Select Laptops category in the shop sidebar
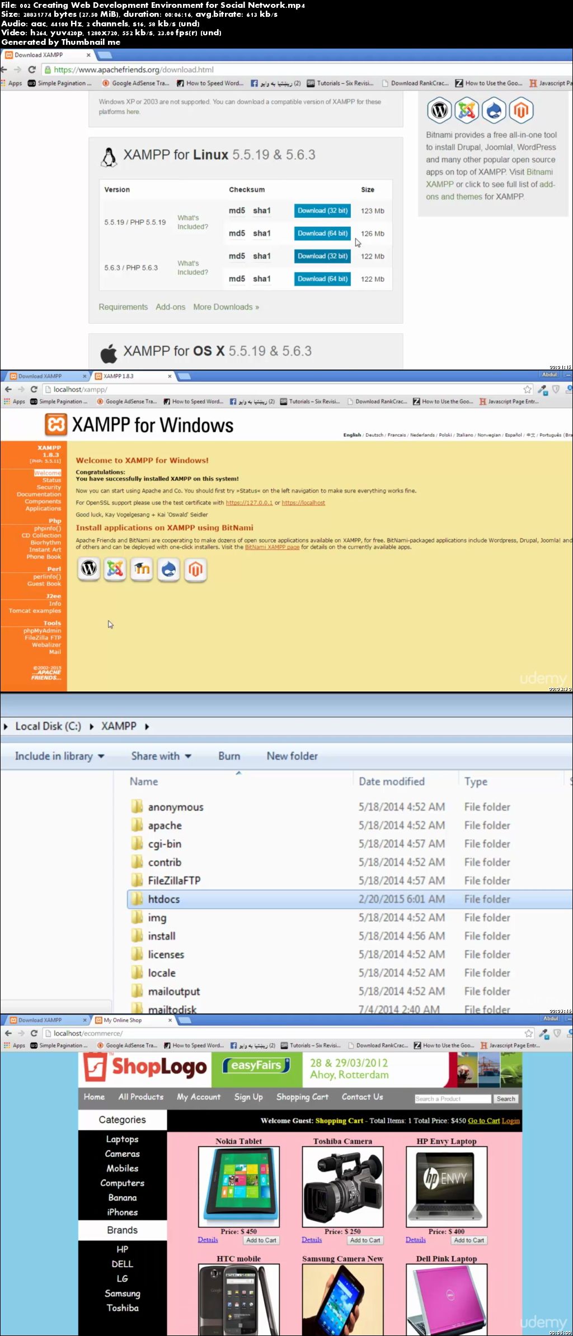Viewport: 573px width, 1336px height. coord(123,1139)
